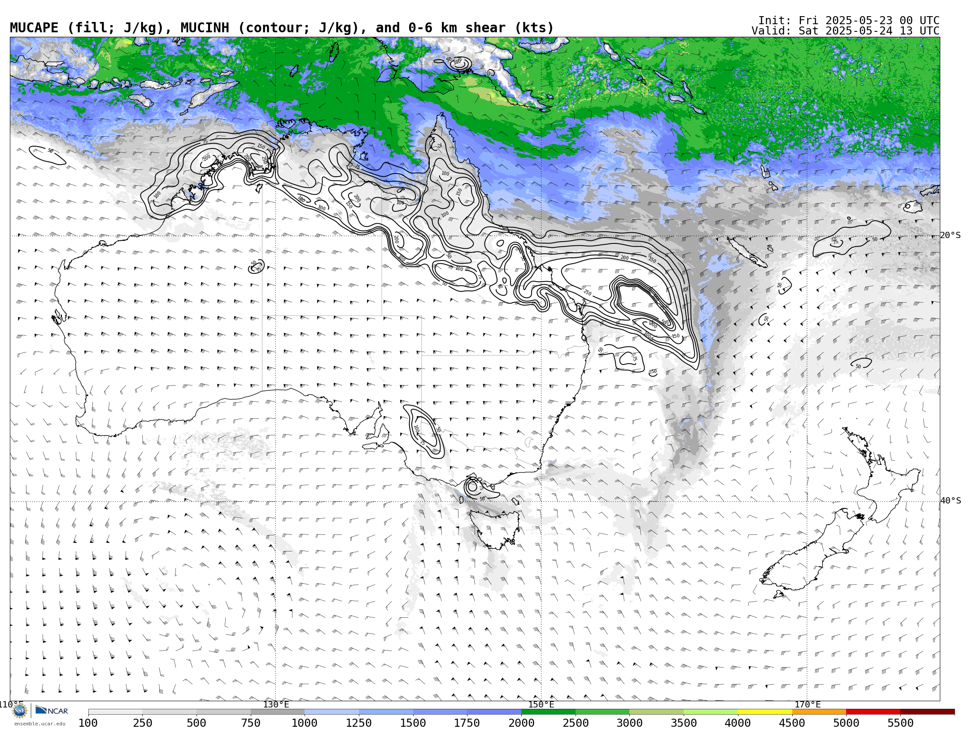Click the colorbar label 1000

(305, 723)
